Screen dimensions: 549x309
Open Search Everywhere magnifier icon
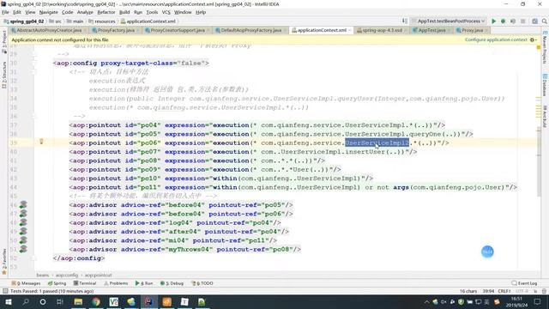click(545, 21)
